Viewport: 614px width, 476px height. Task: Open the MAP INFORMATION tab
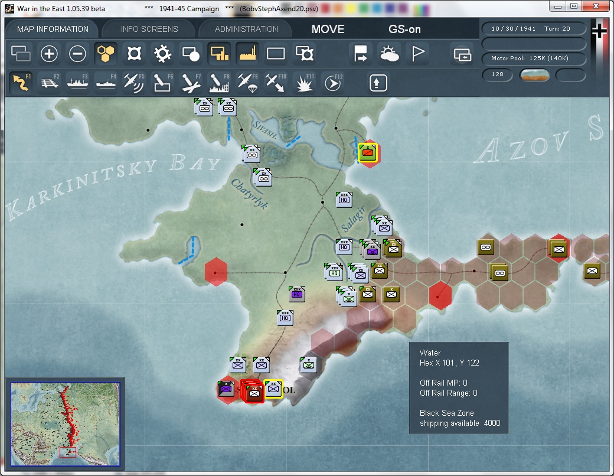(x=53, y=29)
